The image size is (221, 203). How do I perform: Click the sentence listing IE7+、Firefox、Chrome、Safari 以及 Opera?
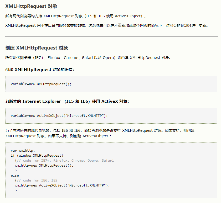click(x=88, y=58)
